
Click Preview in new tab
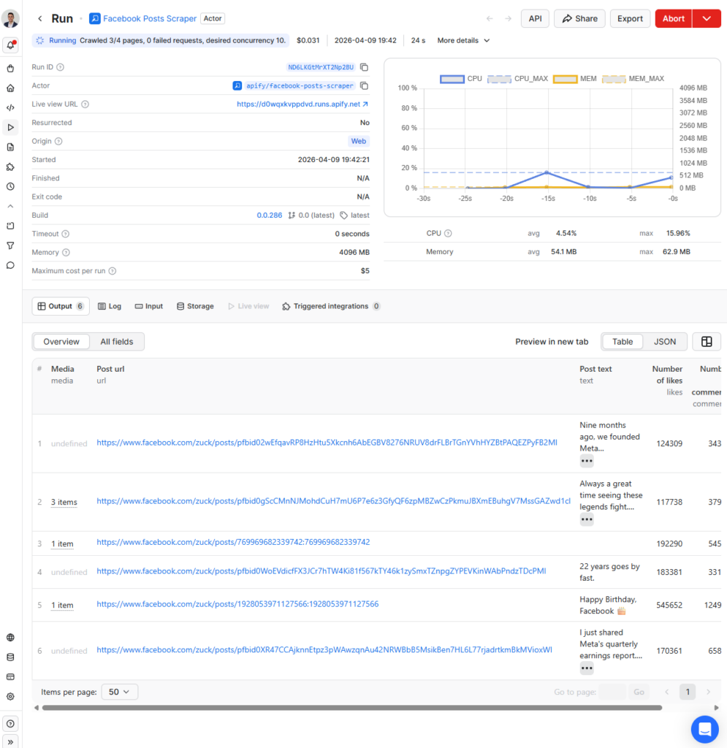552,342
